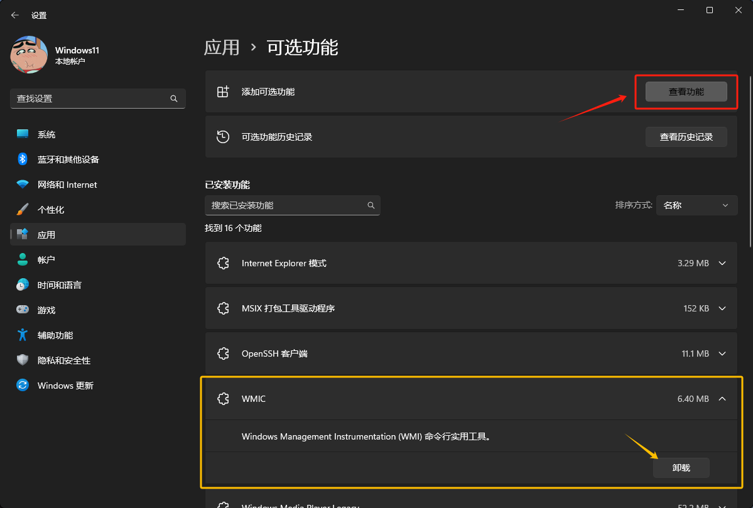This screenshot has width=753, height=508.
Task: Select 游戏 in the sidebar menu
Action: pos(46,310)
